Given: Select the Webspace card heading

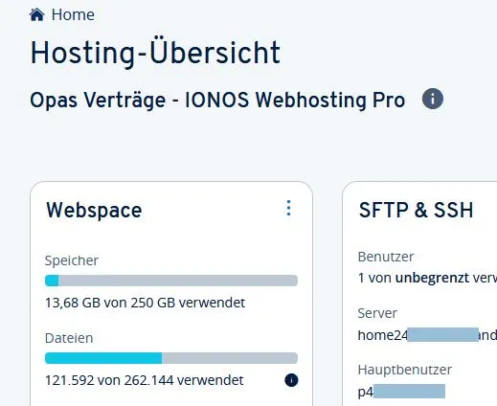Looking at the screenshot, I should pyautogui.click(x=94, y=210).
